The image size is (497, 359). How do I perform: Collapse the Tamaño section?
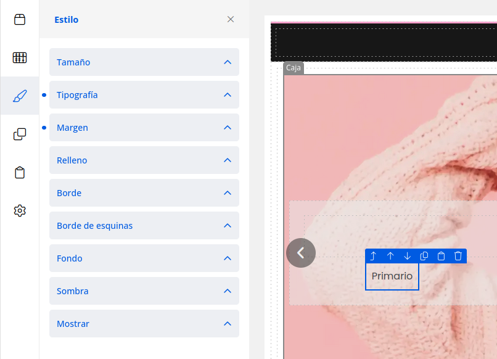click(228, 62)
